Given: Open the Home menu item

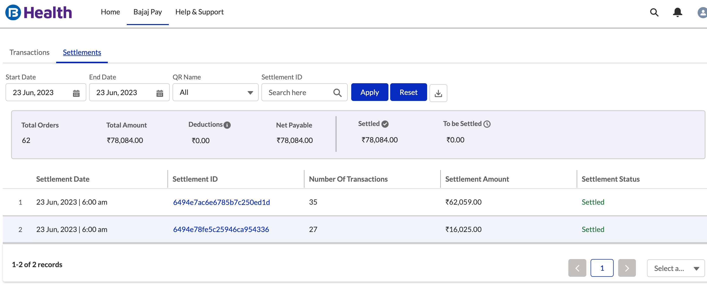Looking at the screenshot, I should (110, 12).
